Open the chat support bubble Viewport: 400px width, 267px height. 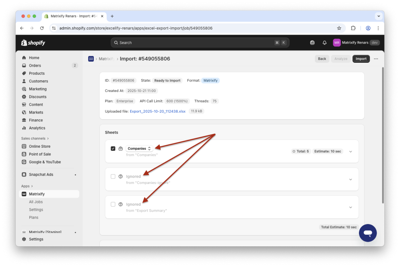point(368,233)
